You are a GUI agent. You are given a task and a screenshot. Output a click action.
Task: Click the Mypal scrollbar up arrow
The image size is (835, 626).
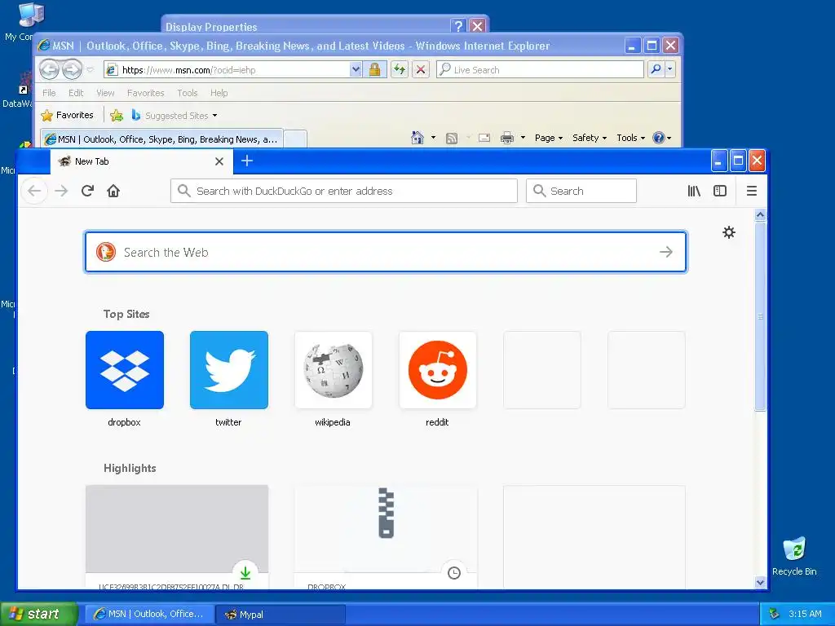[761, 215]
